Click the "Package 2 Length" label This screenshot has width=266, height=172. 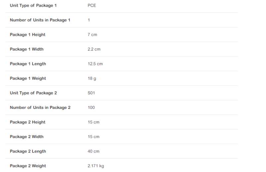(x=28, y=151)
